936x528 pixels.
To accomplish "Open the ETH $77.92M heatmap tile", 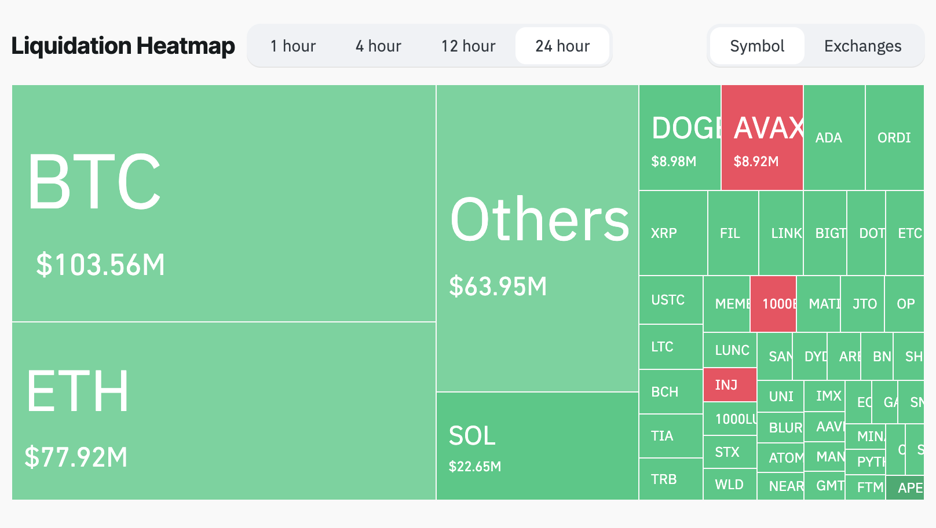I will click(x=224, y=411).
